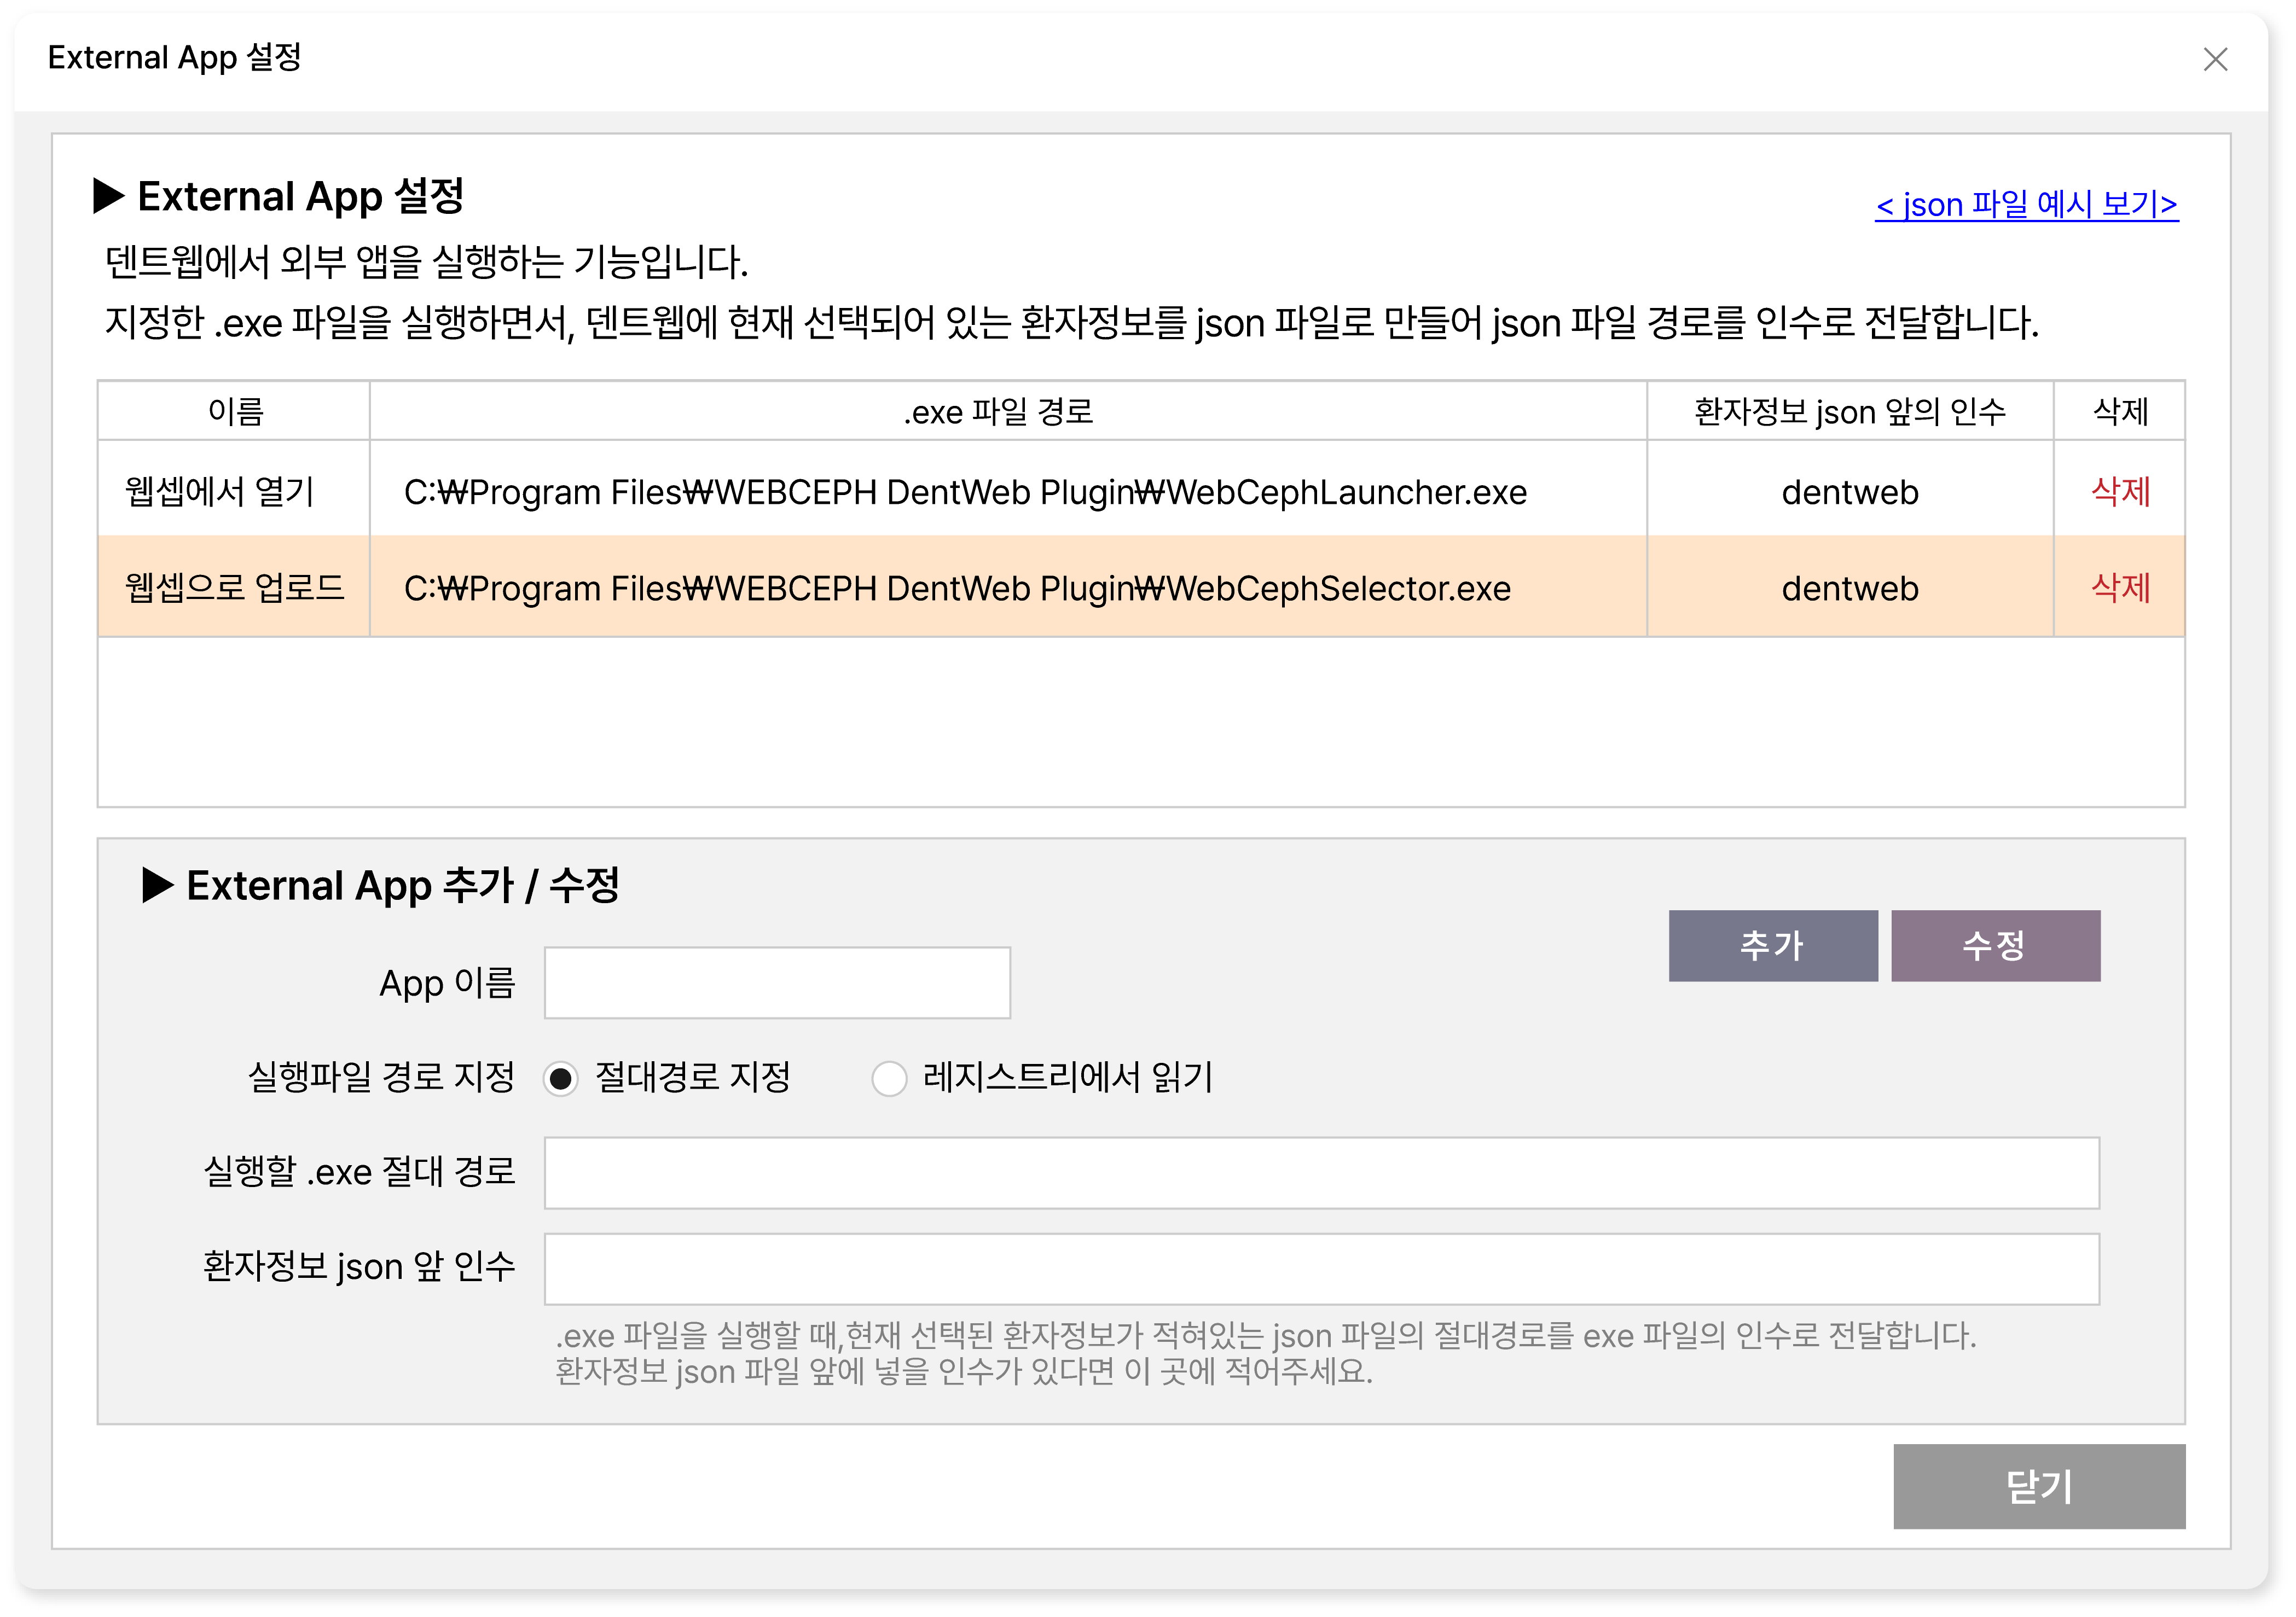Focus the 환자정보 json 앞 인수 field
This screenshot has width=2296, height=1617.
pyautogui.click(x=1321, y=1269)
